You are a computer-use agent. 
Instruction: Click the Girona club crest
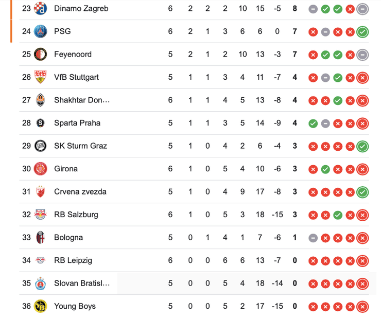pyautogui.click(x=40, y=169)
